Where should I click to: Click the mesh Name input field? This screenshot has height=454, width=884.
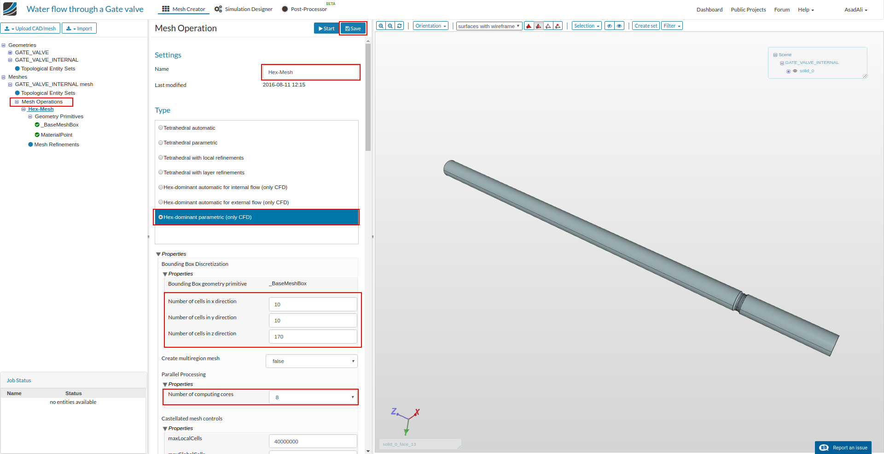[x=311, y=72]
